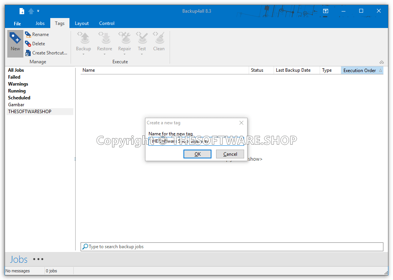Click the Create Shortcut icon
393x280 pixels.
click(x=28, y=53)
